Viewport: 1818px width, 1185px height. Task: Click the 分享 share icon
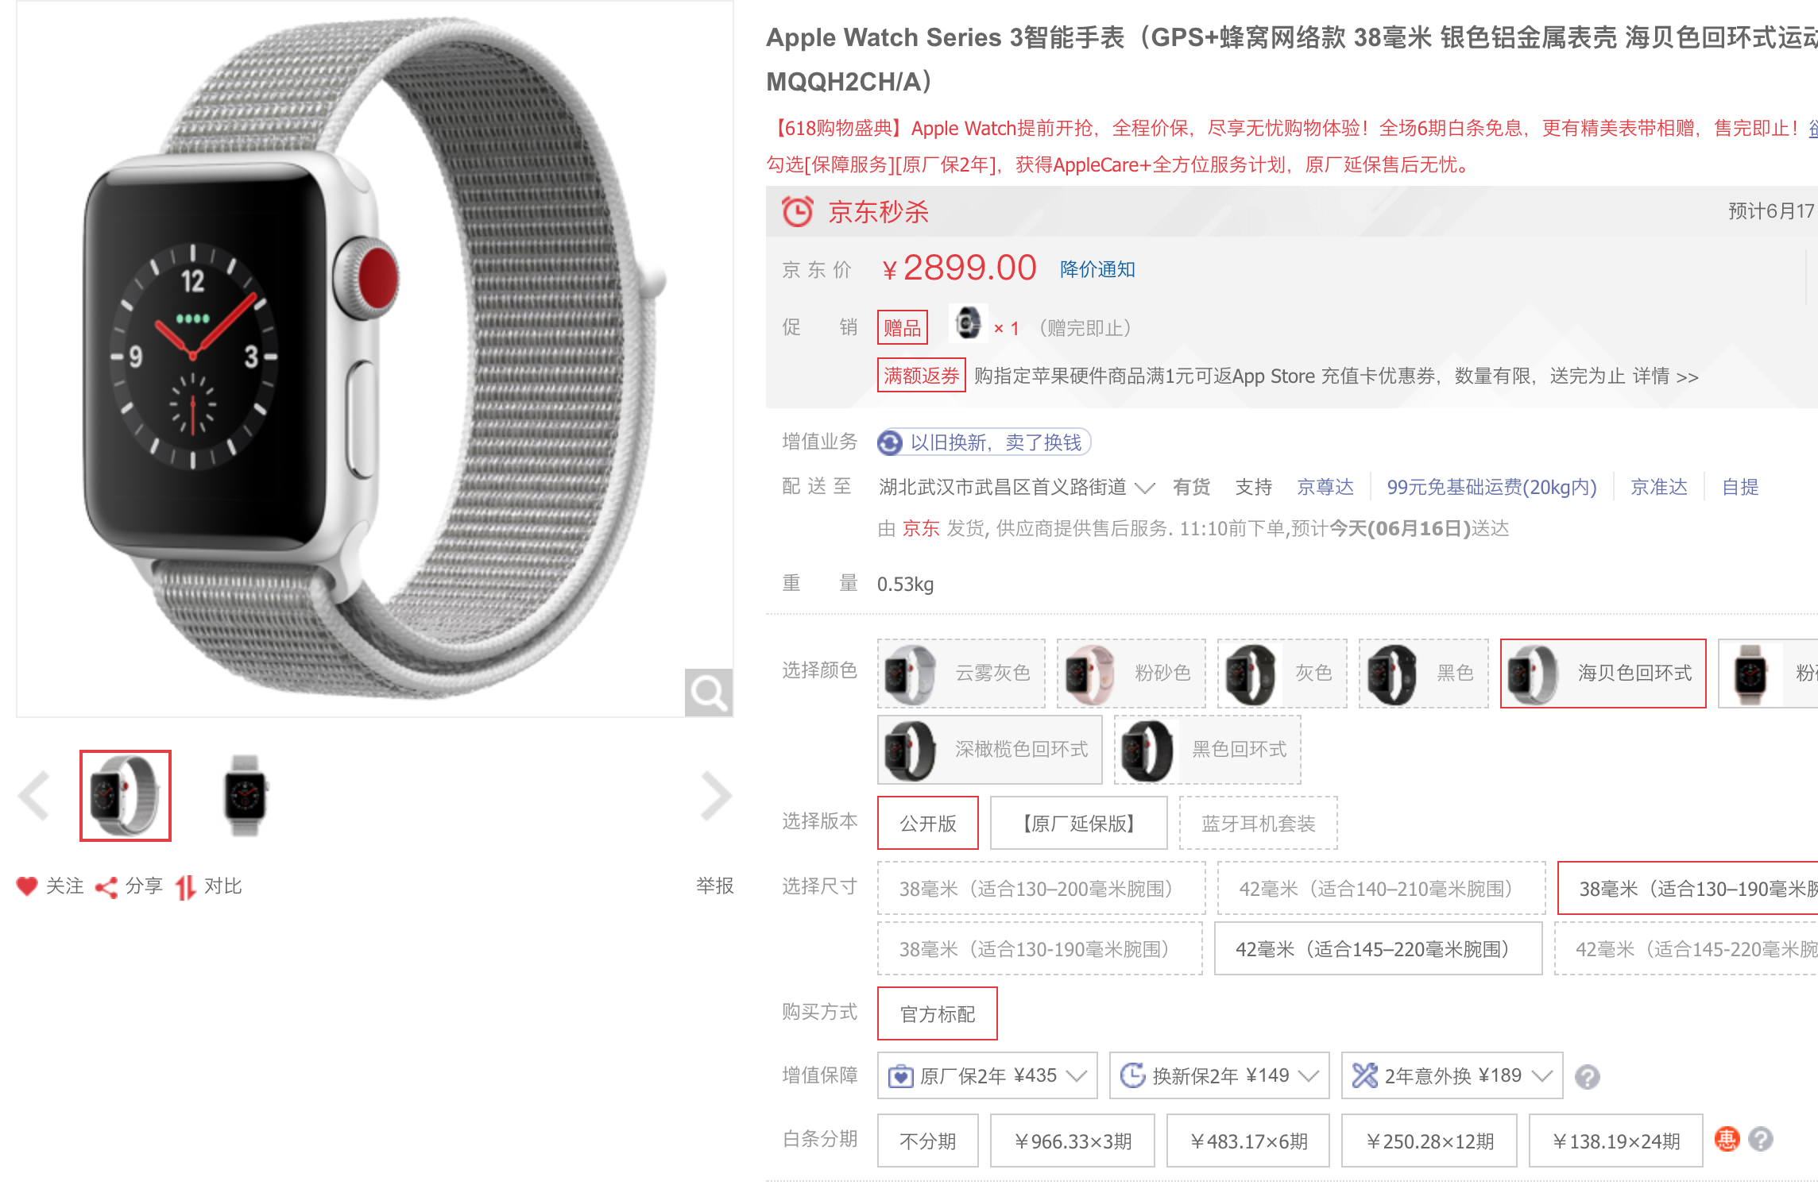pyautogui.click(x=106, y=886)
